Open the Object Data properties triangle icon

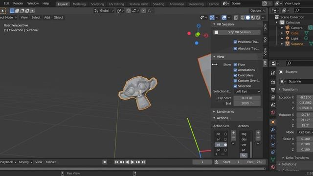(x=273, y=160)
